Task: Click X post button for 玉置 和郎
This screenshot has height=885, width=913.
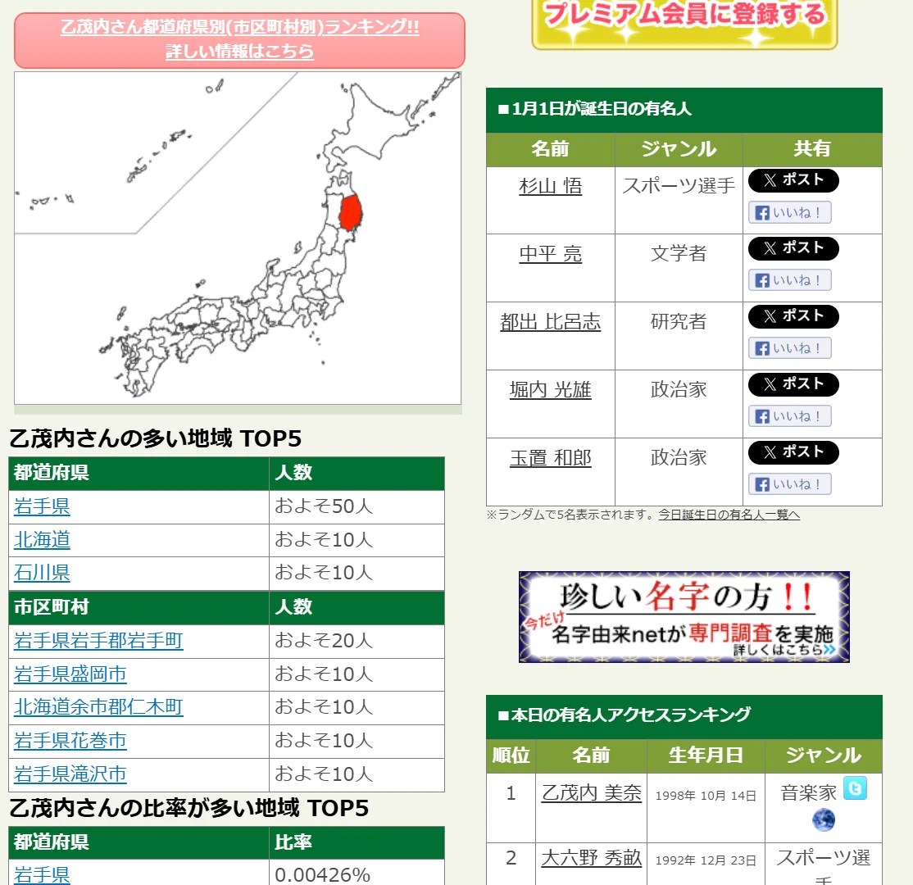Action: pos(793,452)
